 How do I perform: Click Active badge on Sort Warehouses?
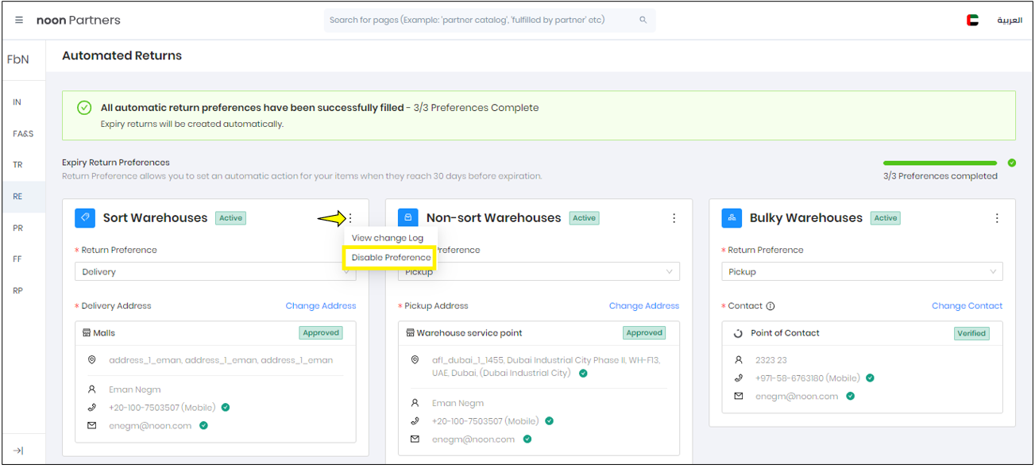[230, 218]
